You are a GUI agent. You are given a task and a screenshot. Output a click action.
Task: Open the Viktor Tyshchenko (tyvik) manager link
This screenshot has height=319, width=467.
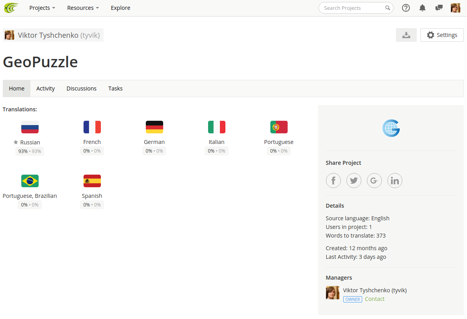pos(375,290)
